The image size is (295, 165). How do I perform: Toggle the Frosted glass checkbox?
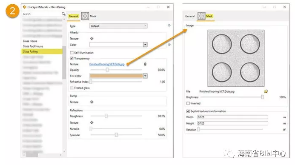72,88
